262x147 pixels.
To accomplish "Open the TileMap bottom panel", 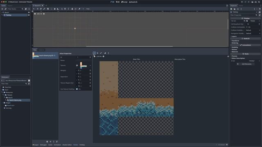I will [82, 145].
